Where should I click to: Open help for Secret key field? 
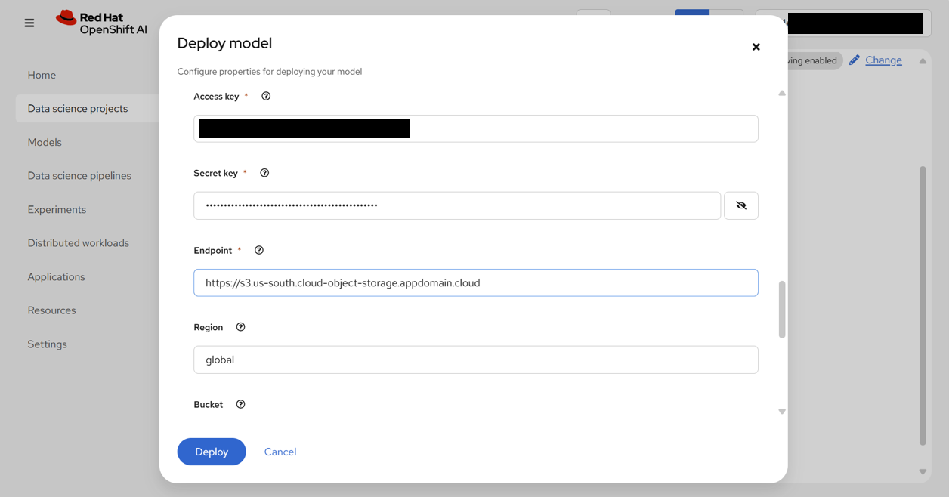tap(264, 173)
